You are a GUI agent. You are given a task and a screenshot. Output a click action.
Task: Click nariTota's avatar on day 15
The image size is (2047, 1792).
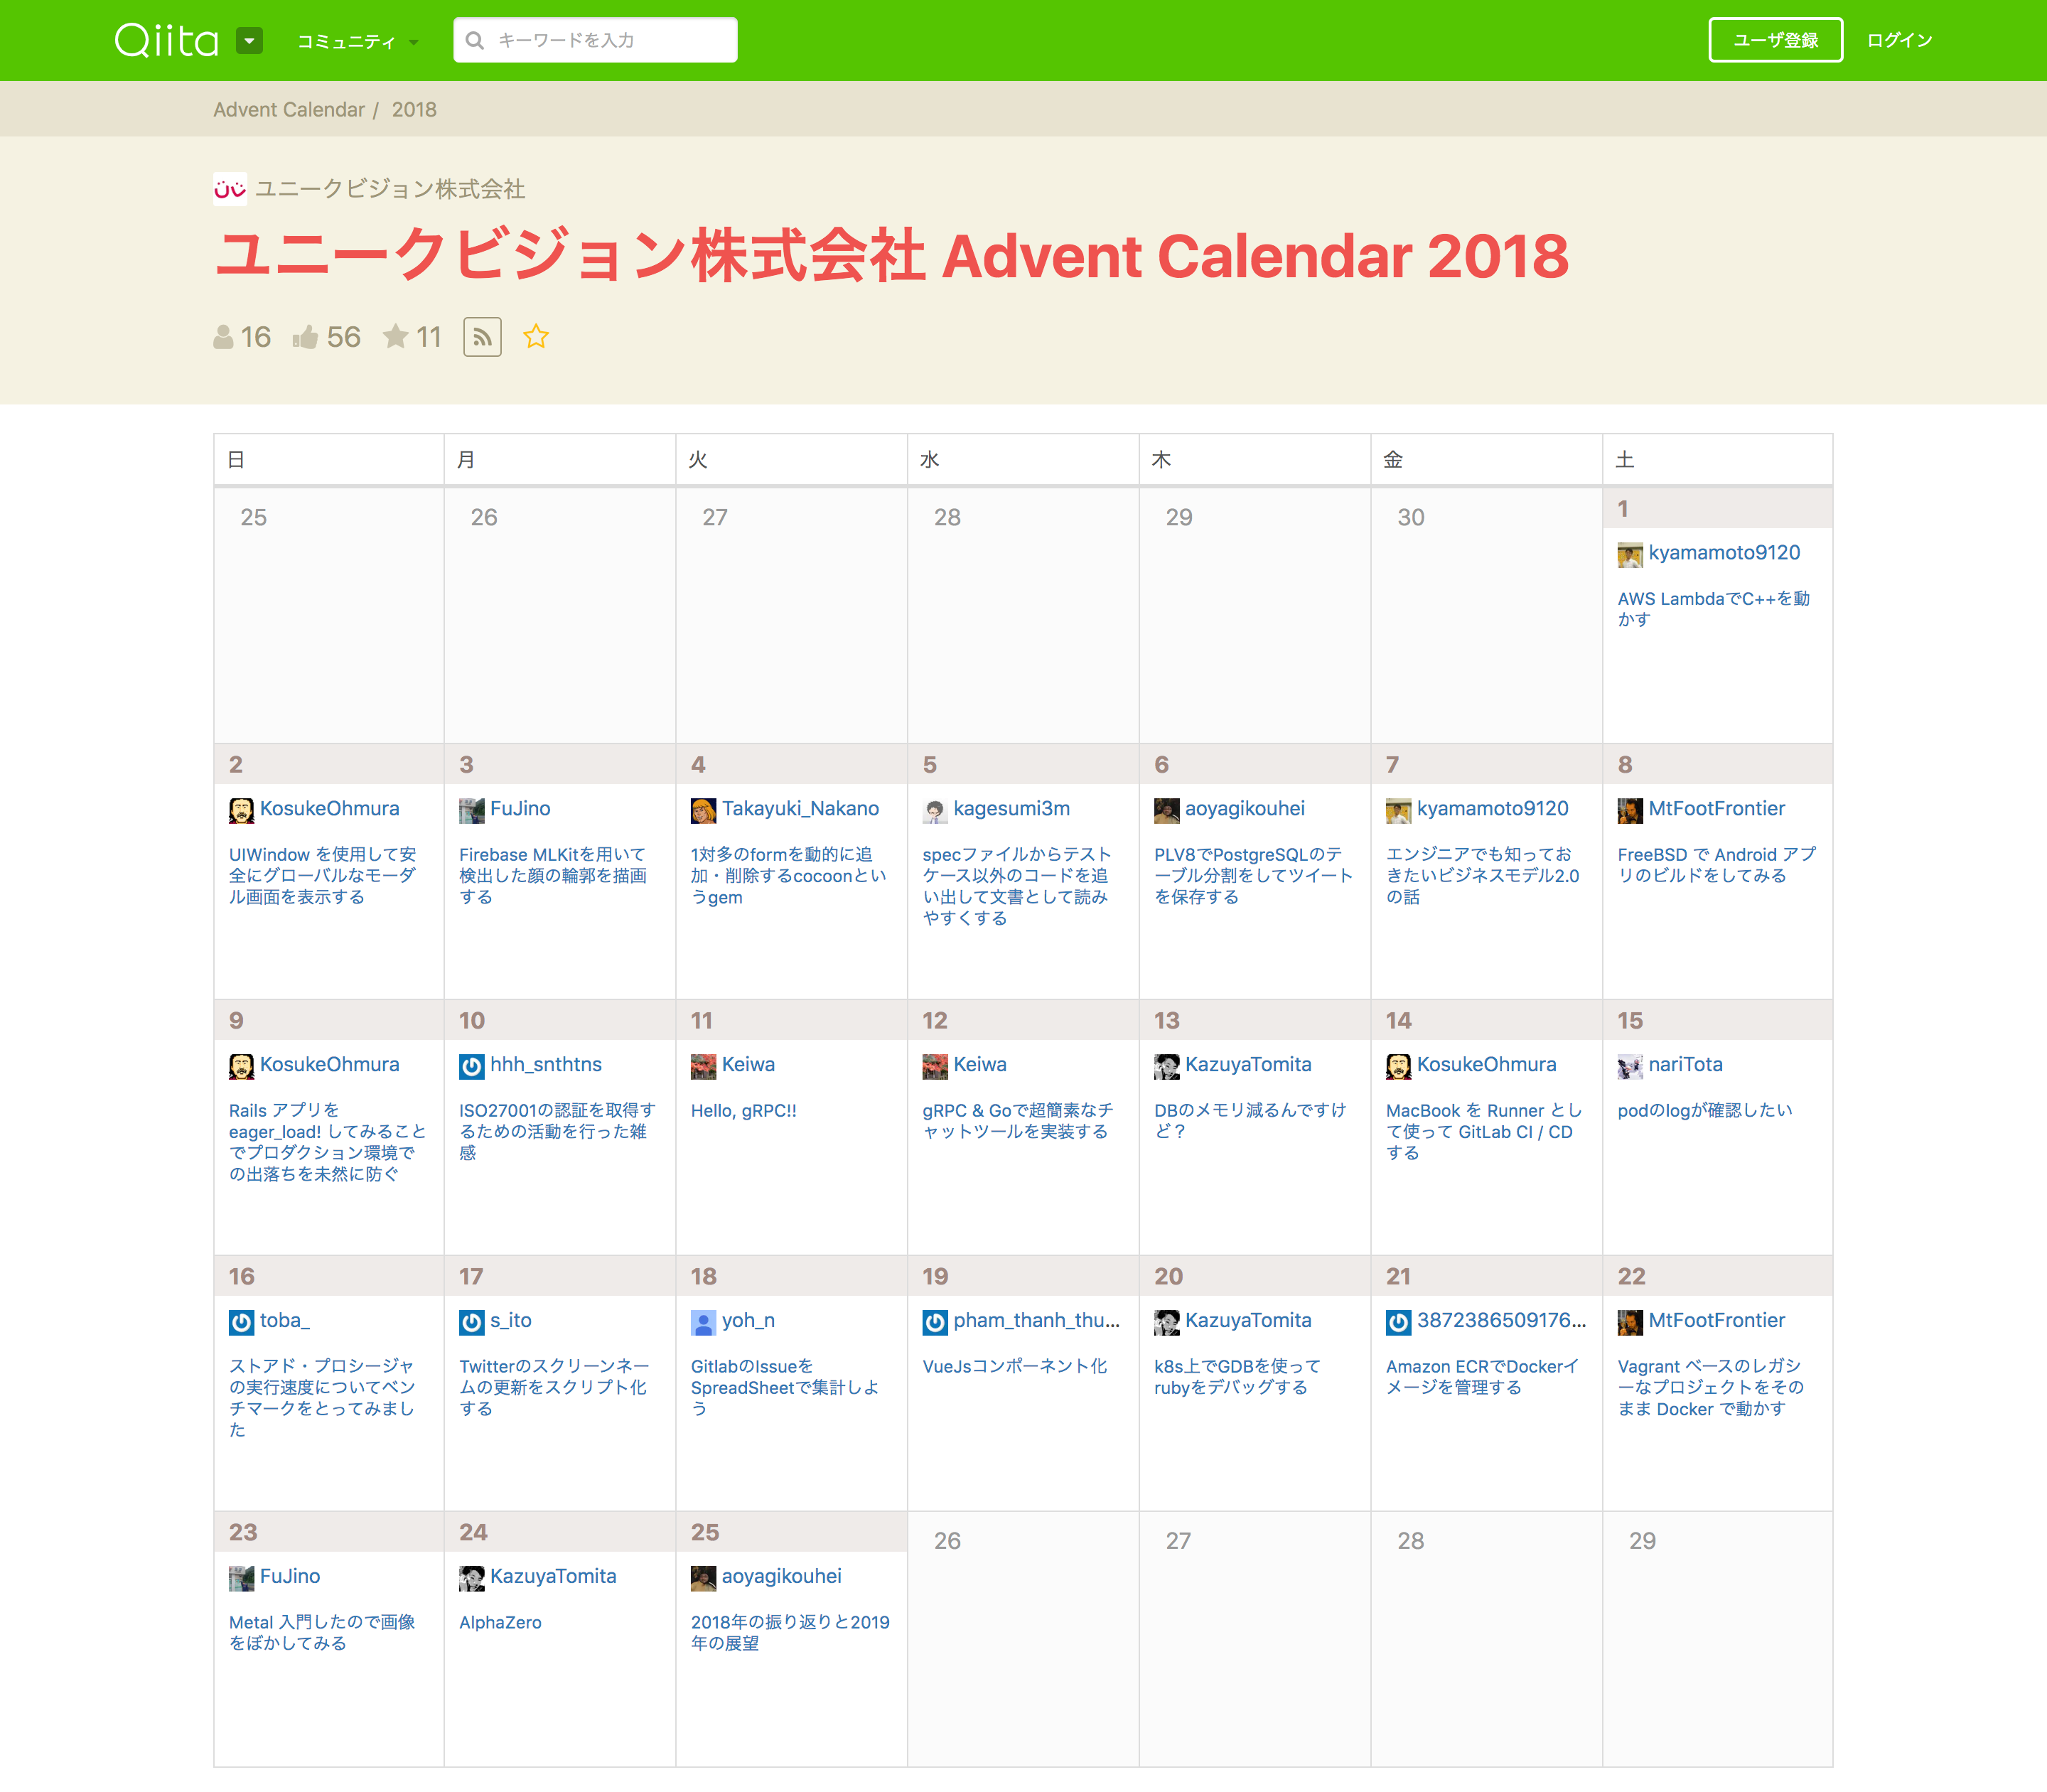tap(1629, 1066)
